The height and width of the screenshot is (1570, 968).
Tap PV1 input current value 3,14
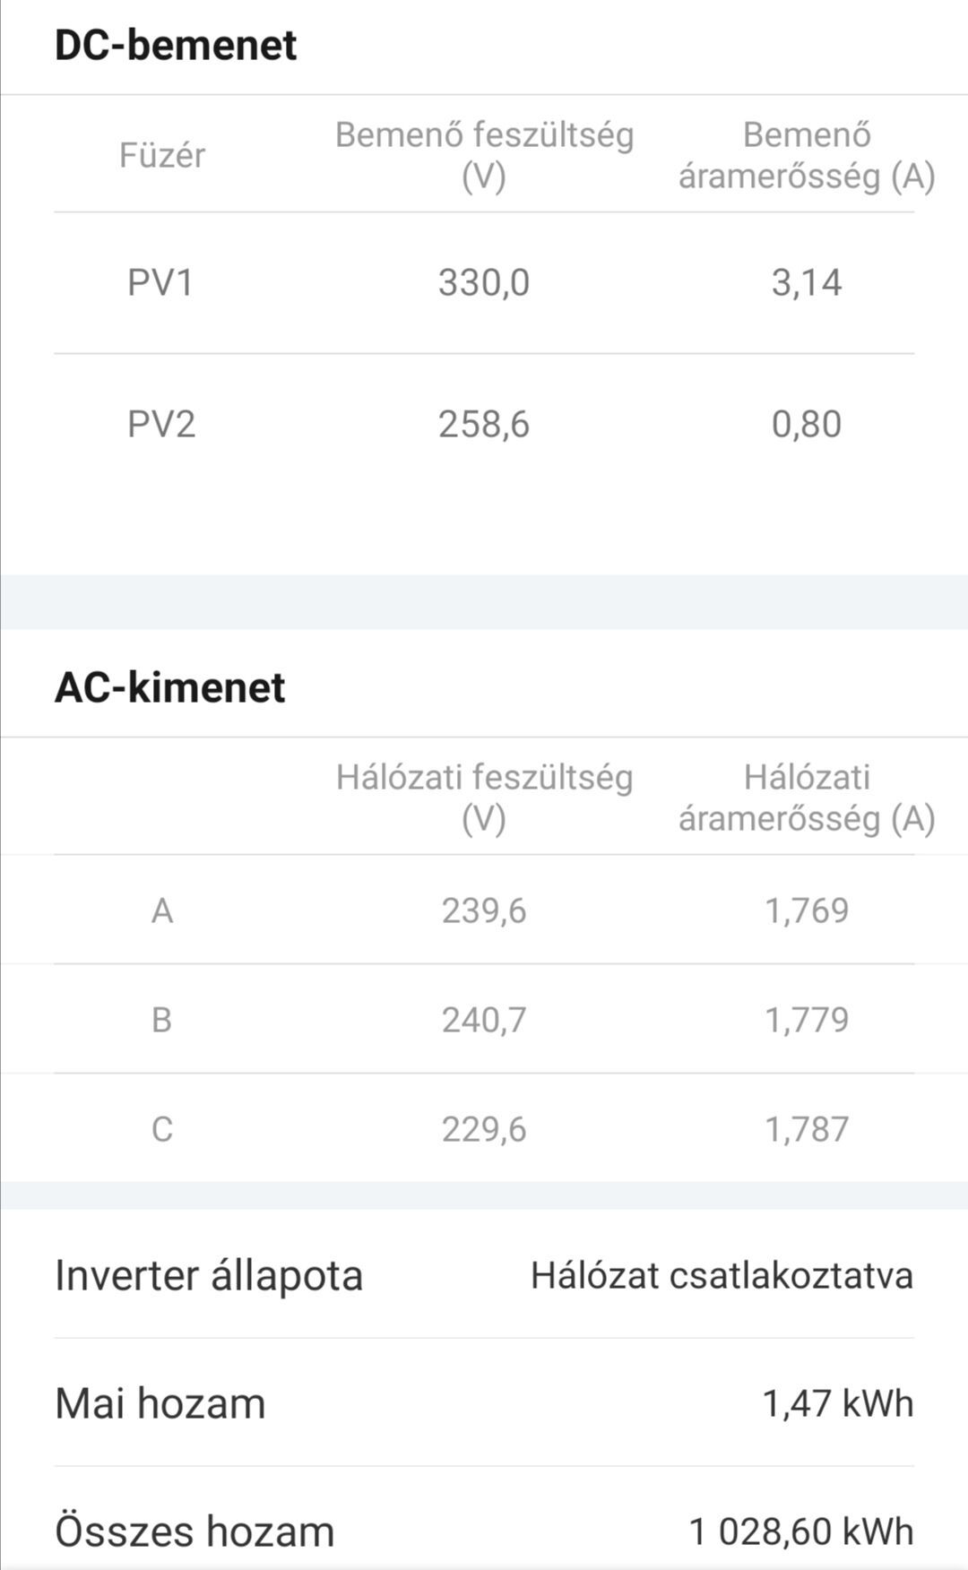pos(807,283)
